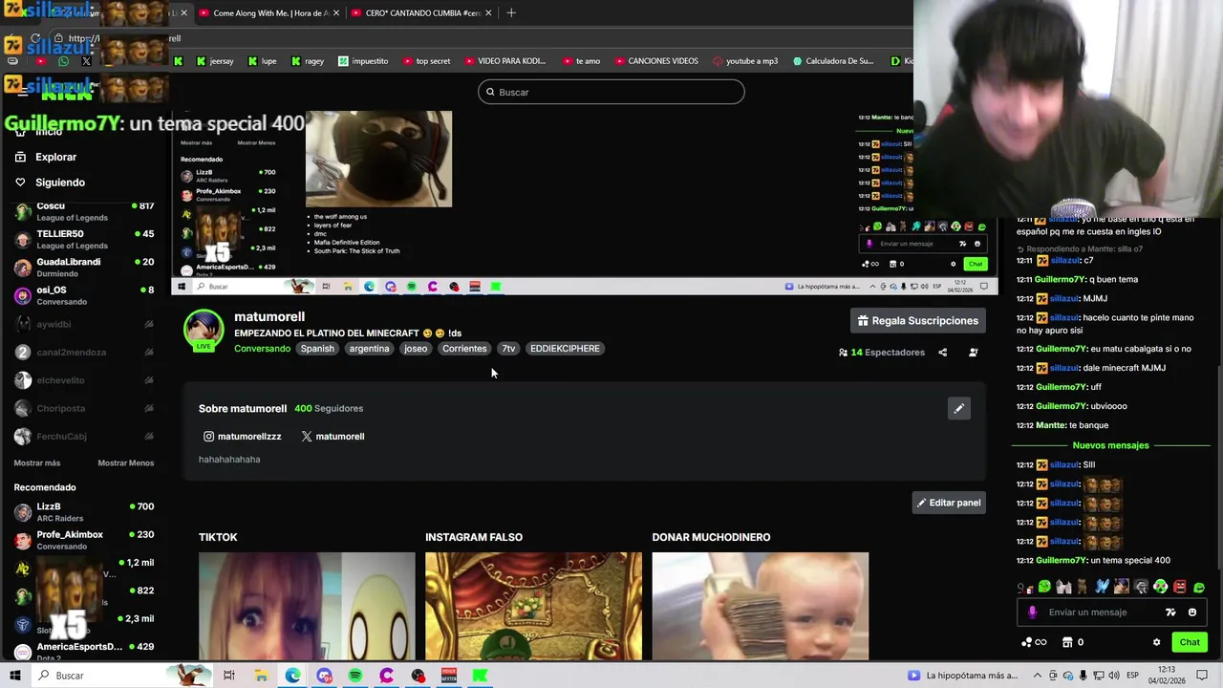This screenshot has height=688, width=1223.
Task: Open Spotify from the taskbar
Action: (x=355, y=676)
